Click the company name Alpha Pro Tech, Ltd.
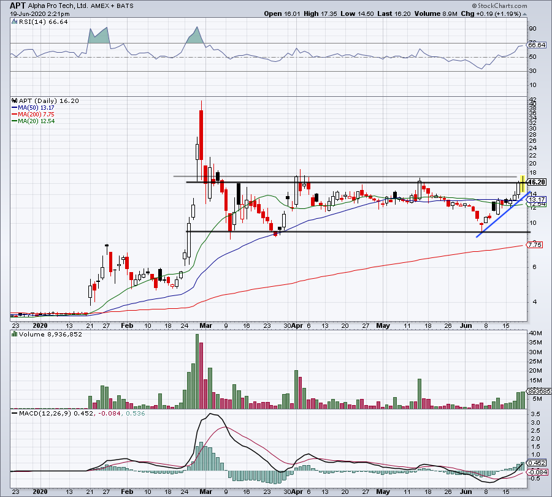 [x=58, y=6]
